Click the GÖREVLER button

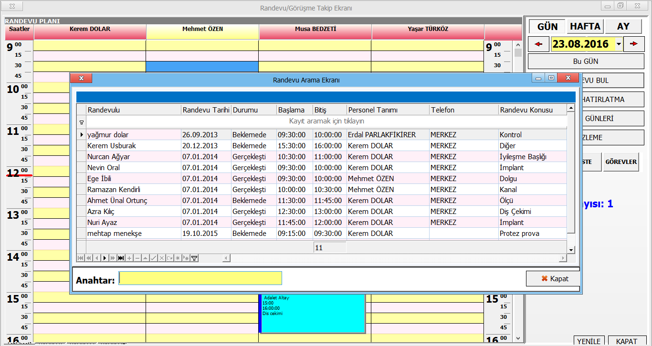(621, 162)
